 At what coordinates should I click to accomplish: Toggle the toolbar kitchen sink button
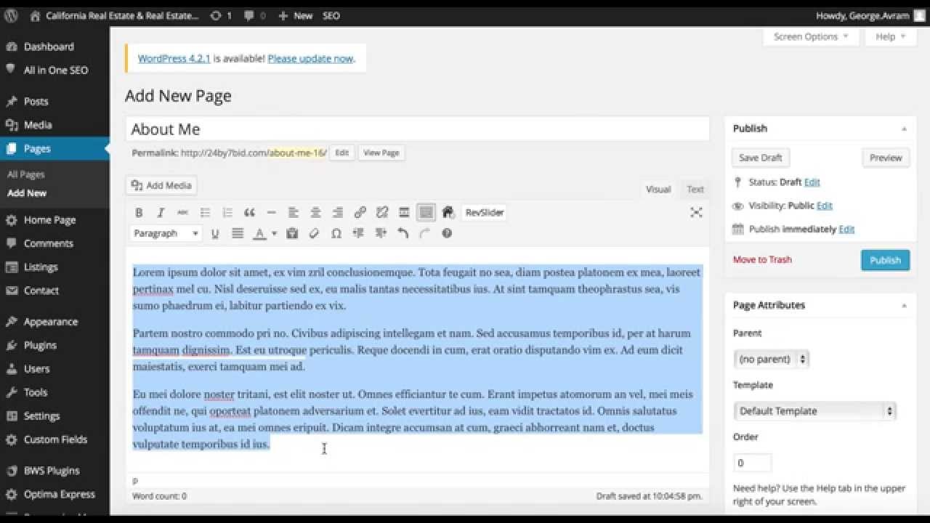(x=426, y=213)
